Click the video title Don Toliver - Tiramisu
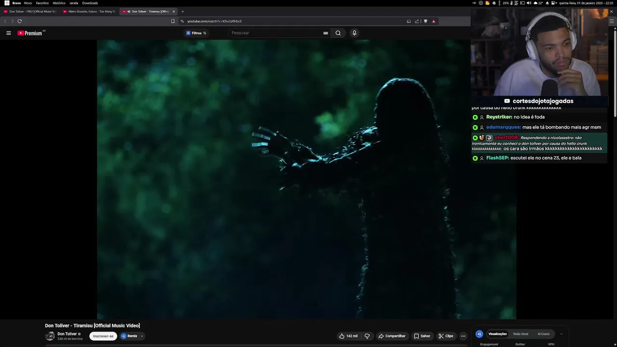Screen dimensions: 617x347 point(93,326)
